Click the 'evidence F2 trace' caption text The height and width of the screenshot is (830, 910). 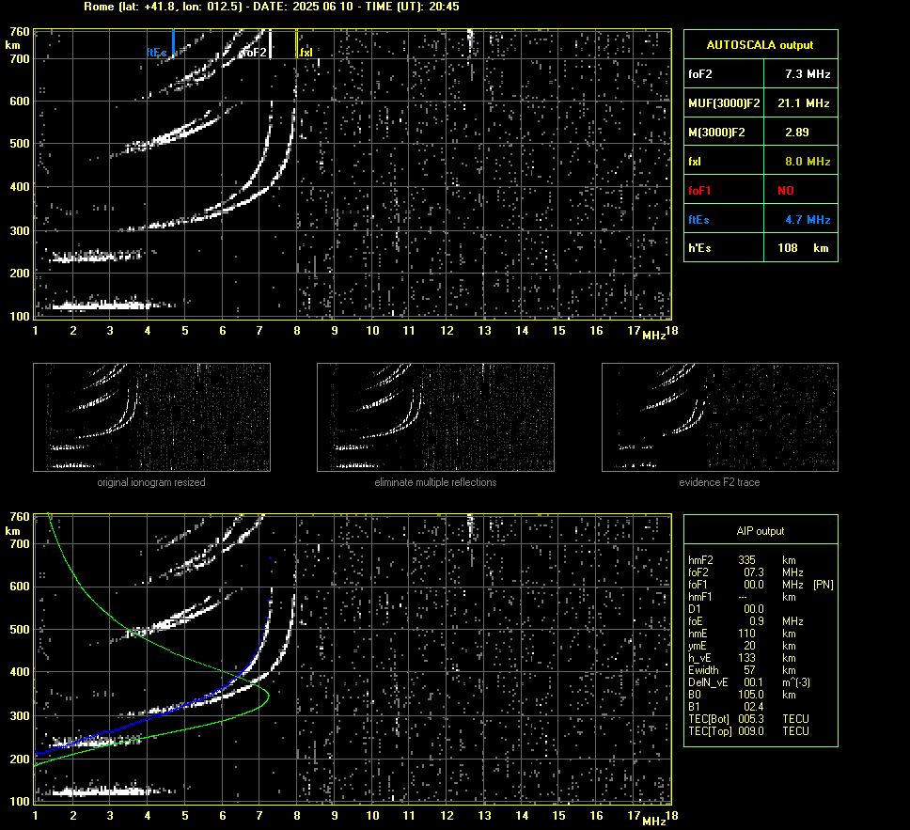[x=720, y=482]
